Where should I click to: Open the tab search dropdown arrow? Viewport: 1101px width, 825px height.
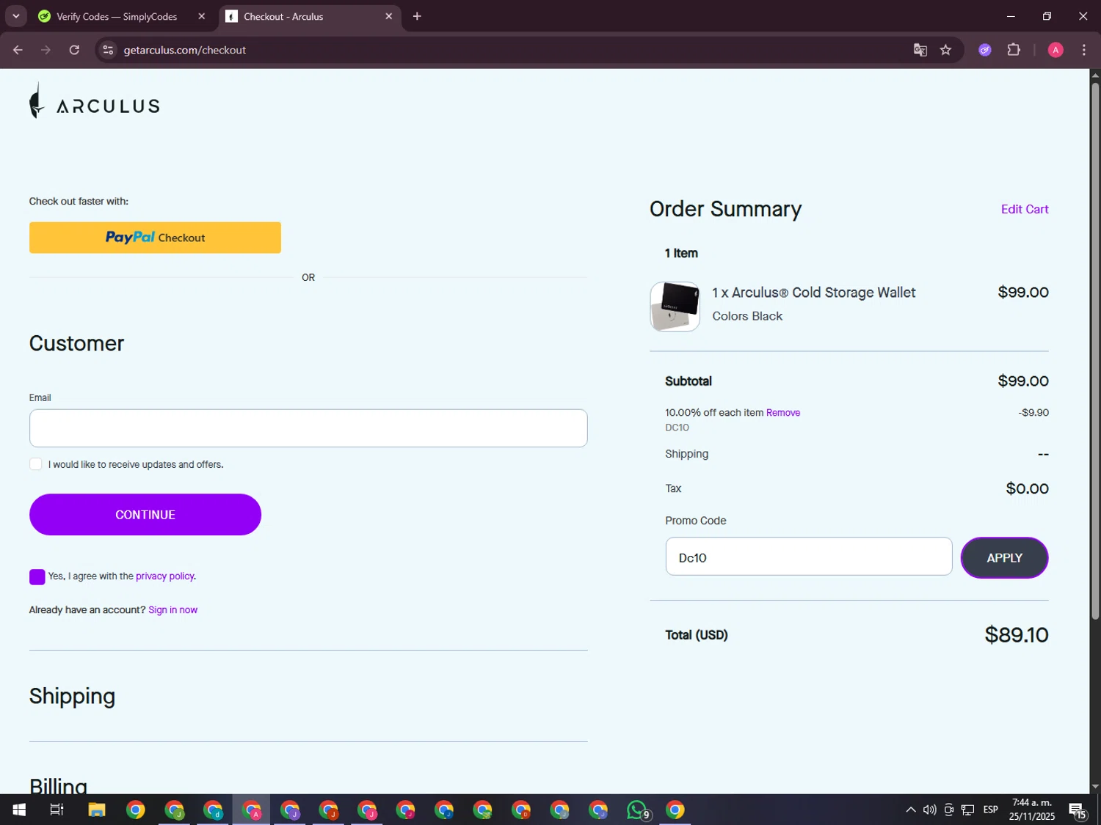click(15, 16)
